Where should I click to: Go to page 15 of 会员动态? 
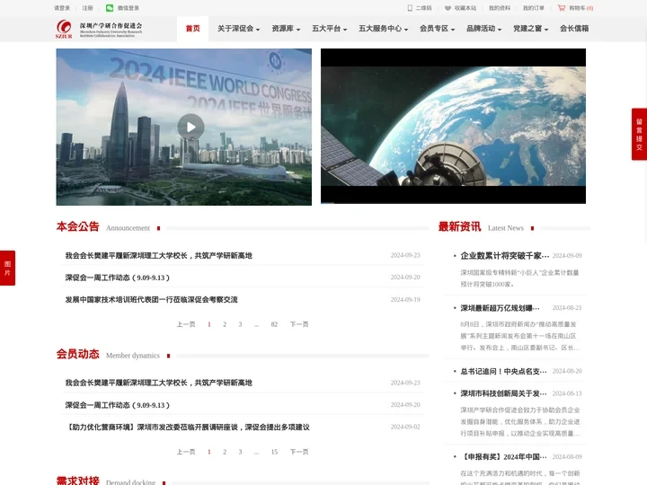pos(274,452)
